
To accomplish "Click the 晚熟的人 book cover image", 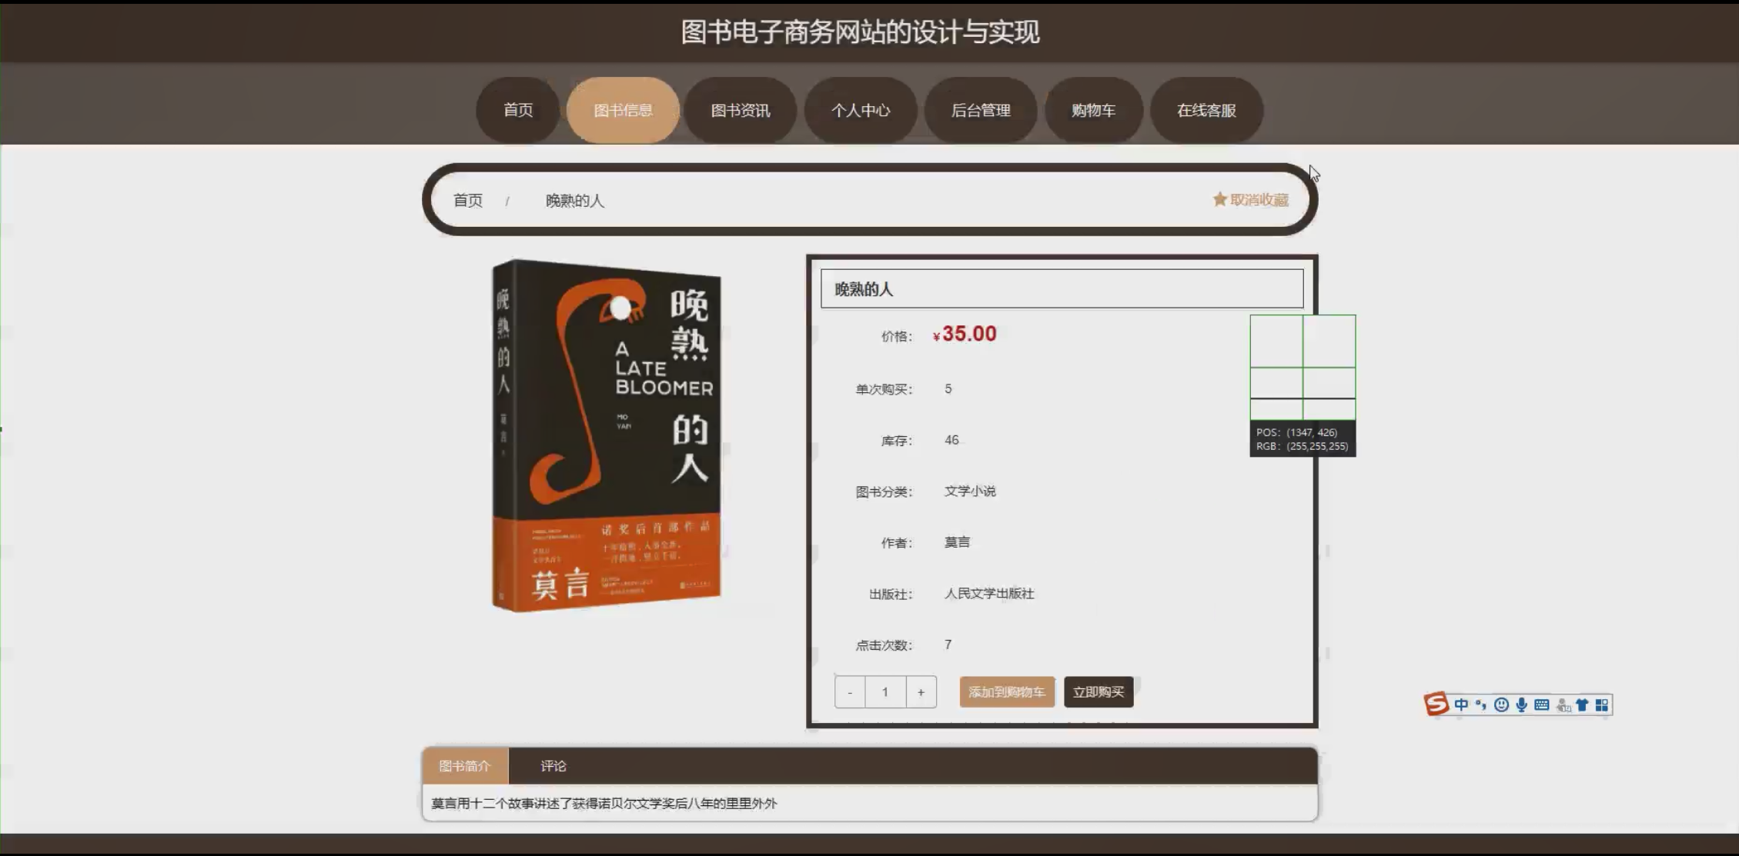I will 607,436.
